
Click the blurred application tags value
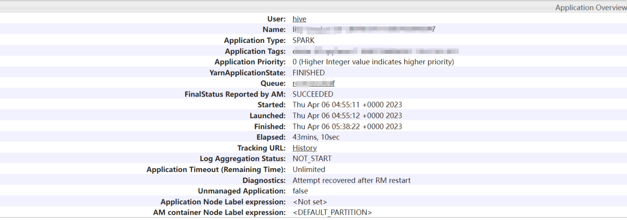(375, 51)
